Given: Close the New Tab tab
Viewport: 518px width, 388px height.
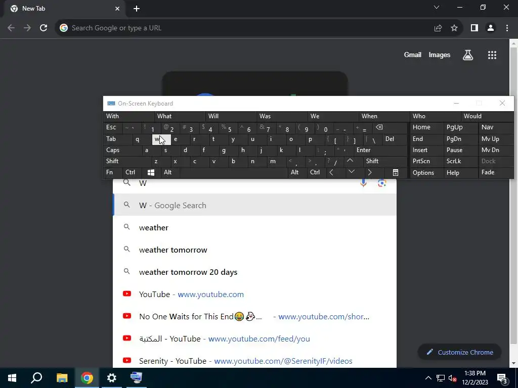Looking at the screenshot, I should pos(117,9).
